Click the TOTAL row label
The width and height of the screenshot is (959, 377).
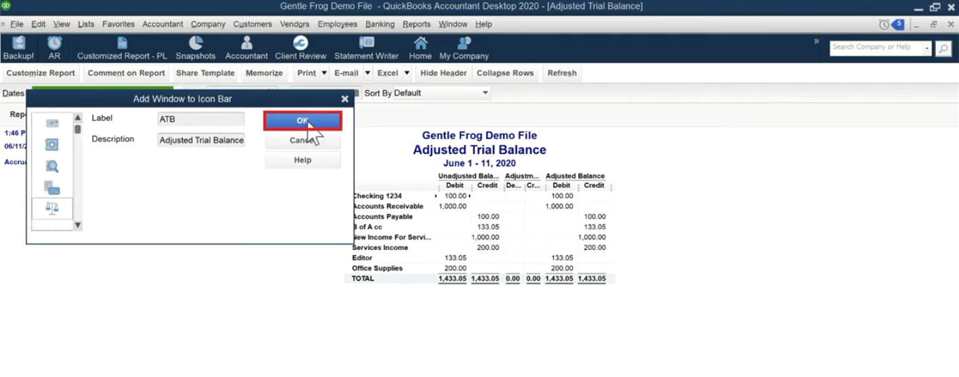tap(363, 278)
